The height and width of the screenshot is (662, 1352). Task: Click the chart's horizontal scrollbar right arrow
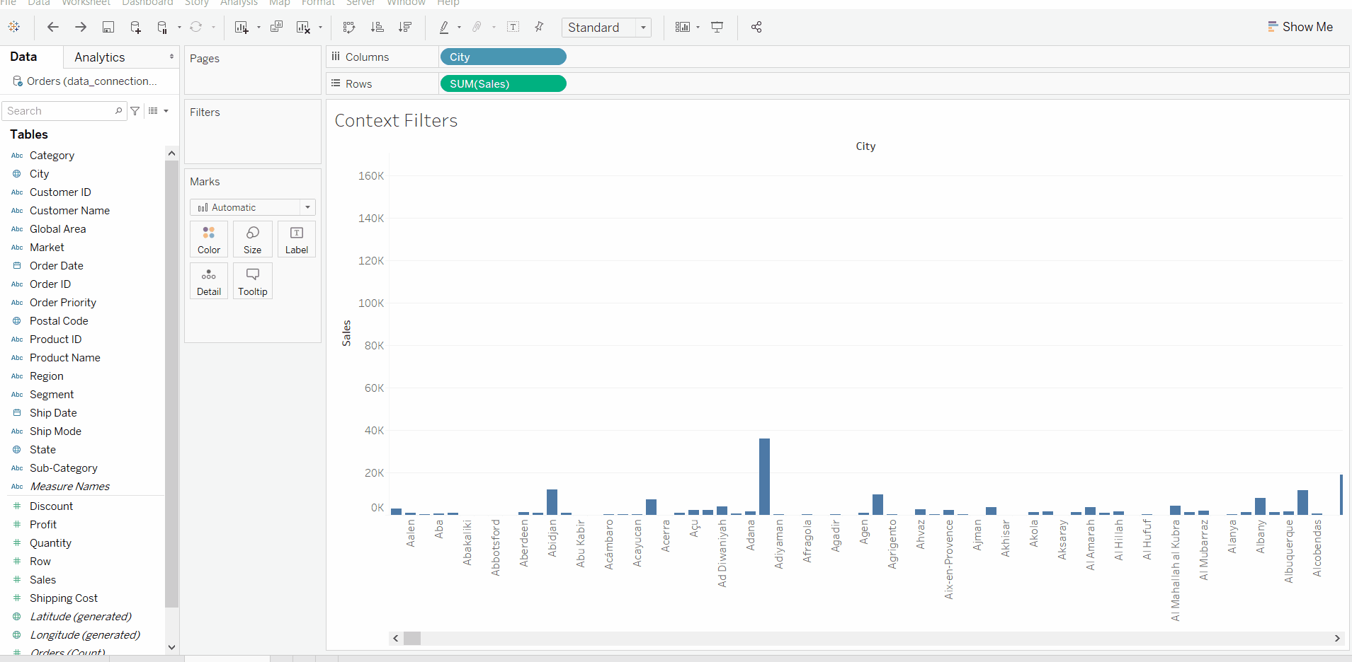point(1337,639)
